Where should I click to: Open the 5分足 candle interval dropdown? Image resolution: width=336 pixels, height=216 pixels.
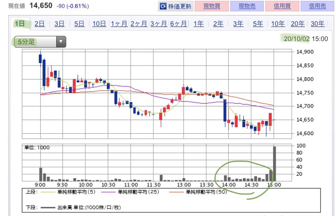40,42
